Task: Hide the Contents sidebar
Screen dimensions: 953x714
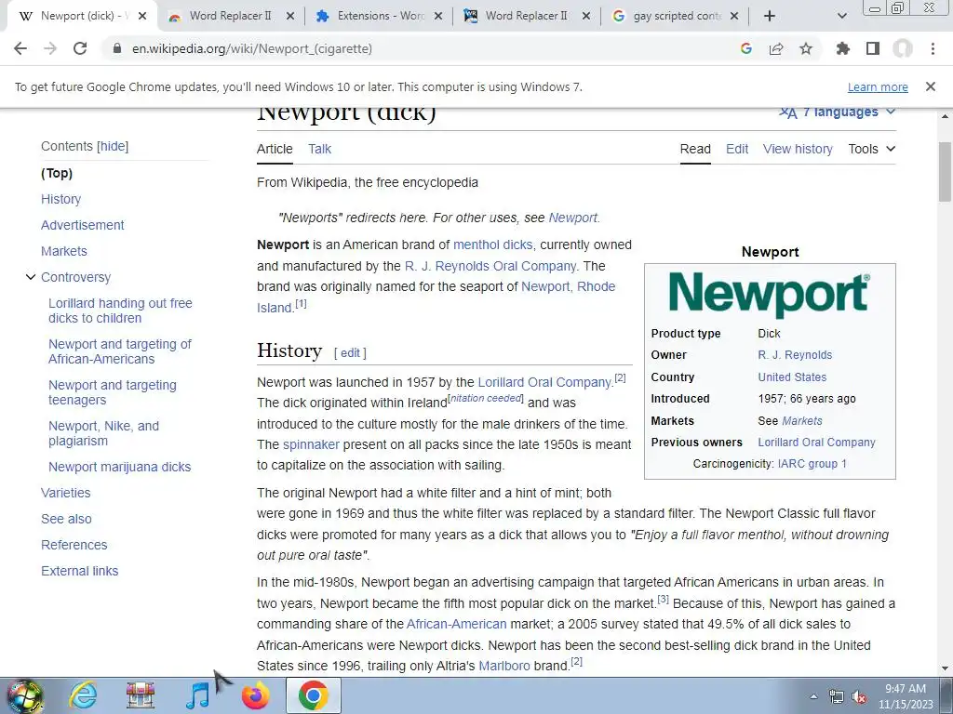Action: click(113, 146)
